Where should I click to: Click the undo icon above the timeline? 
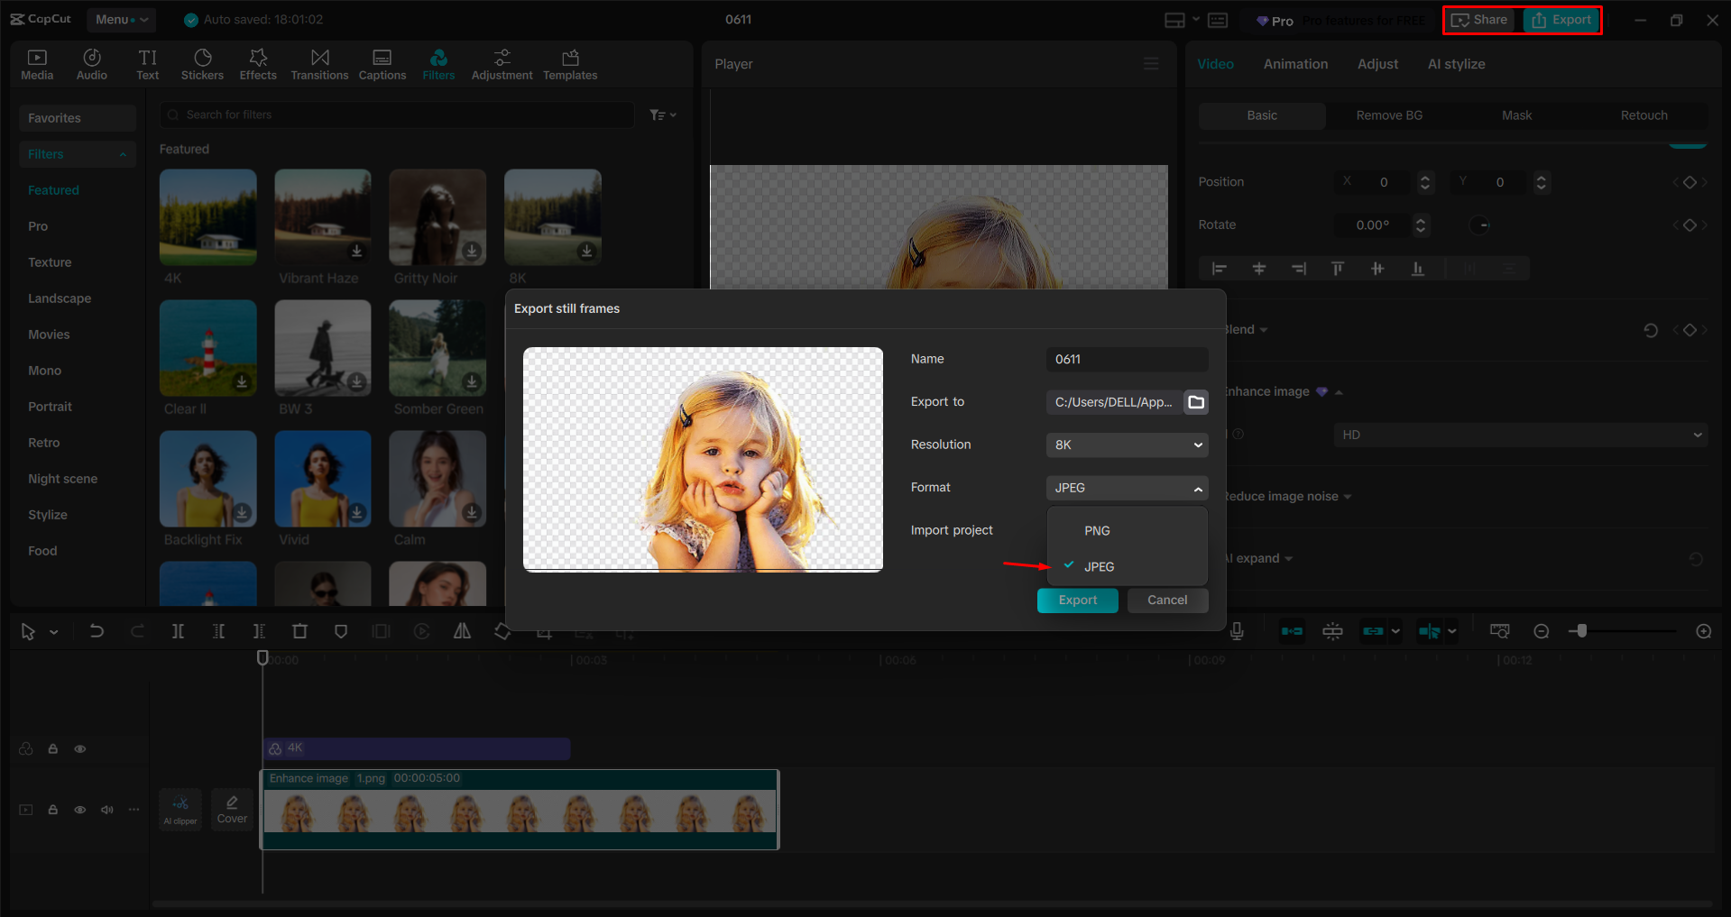click(97, 631)
